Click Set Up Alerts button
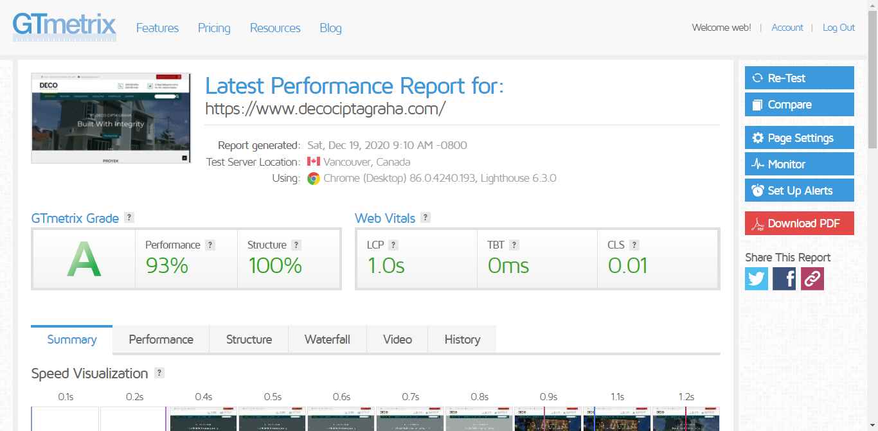878x431 pixels. [800, 190]
